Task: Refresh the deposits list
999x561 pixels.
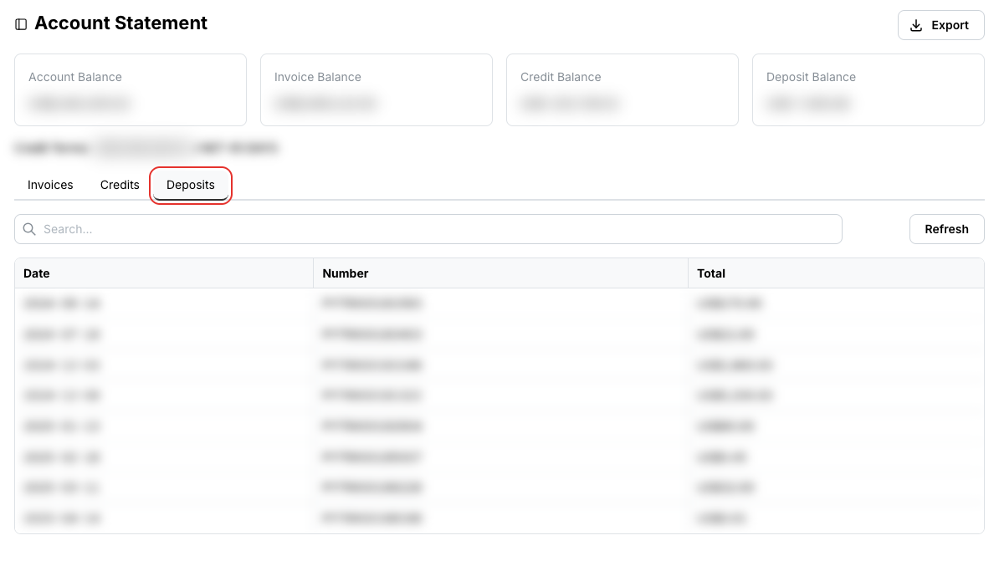Action: pyautogui.click(x=946, y=229)
